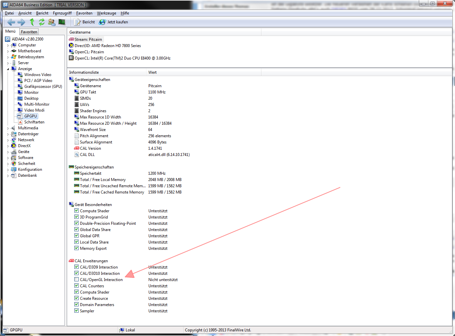The height and width of the screenshot is (336, 455).
Task: Select the Direct3D device icon
Action: coord(71,45)
